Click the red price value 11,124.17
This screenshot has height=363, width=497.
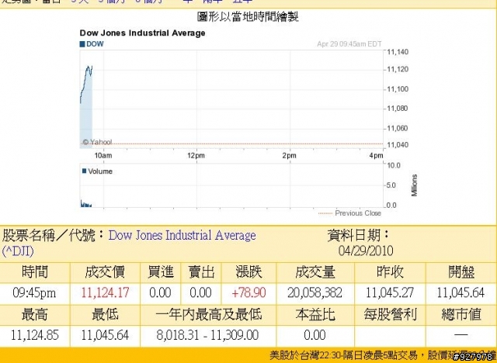coord(106,292)
